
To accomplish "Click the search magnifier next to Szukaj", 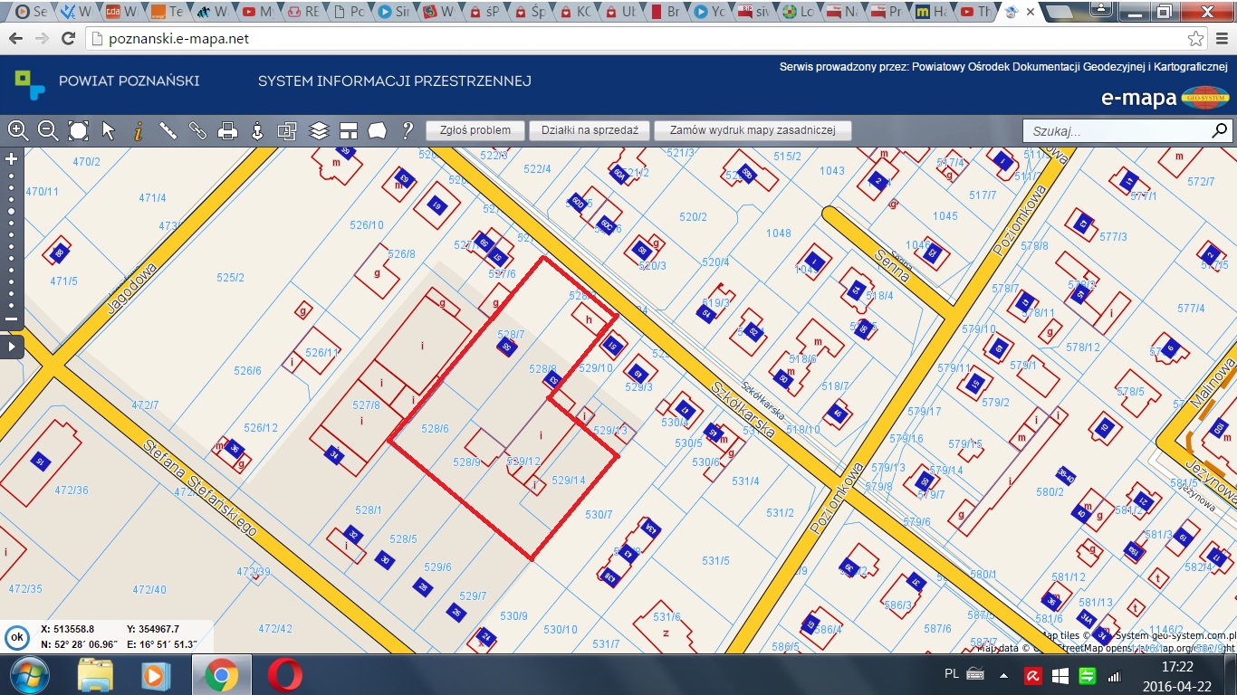I will coord(1220,131).
